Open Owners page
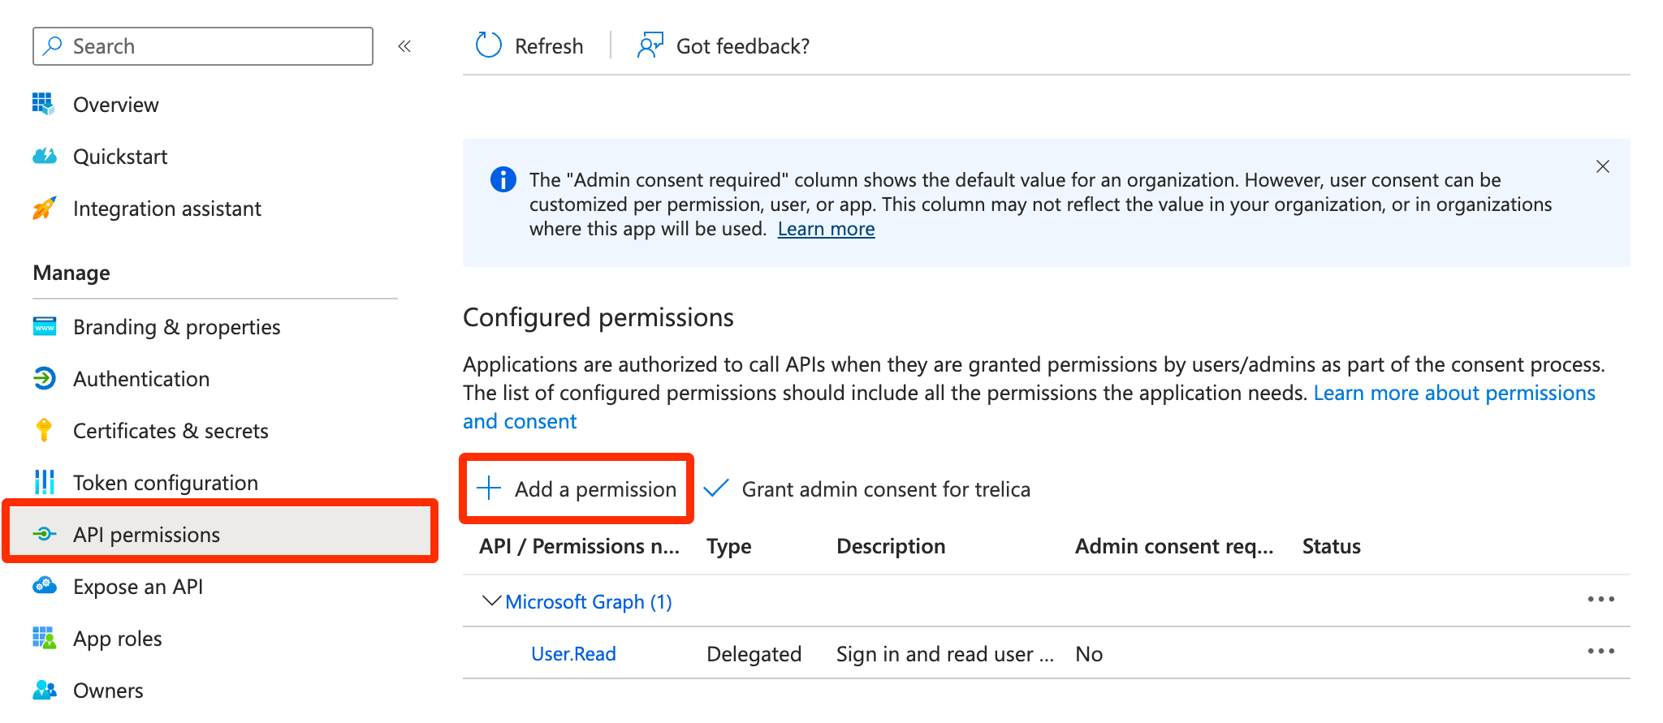The image size is (1663, 723). click(108, 691)
